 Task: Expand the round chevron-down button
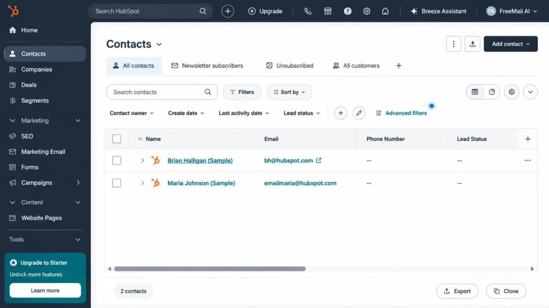point(530,92)
